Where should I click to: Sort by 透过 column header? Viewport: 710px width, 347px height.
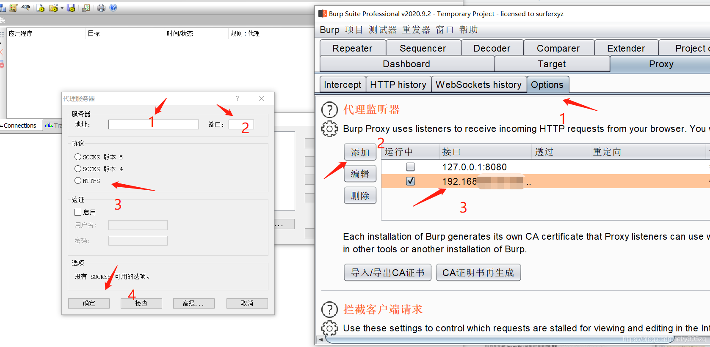pyautogui.click(x=561, y=152)
